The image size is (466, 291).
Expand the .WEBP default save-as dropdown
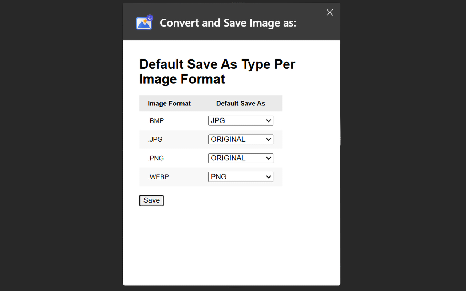(x=240, y=177)
